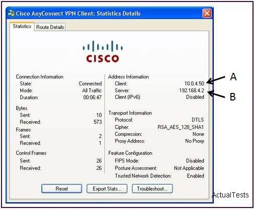The width and height of the screenshot is (254, 209).
Task: Click the Posture Assessment Not Applicable value
Action: [x=189, y=168]
